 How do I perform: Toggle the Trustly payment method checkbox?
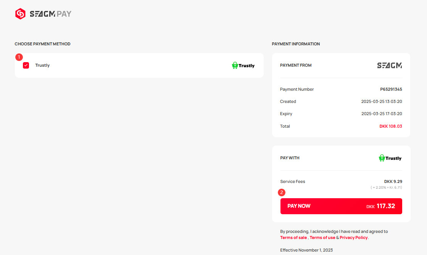[x=26, y=65]
